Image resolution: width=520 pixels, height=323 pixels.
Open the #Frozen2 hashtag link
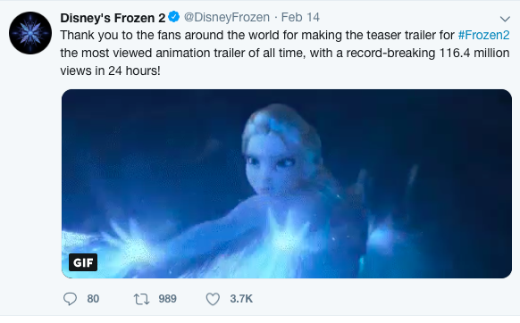(x=483, y=35)
